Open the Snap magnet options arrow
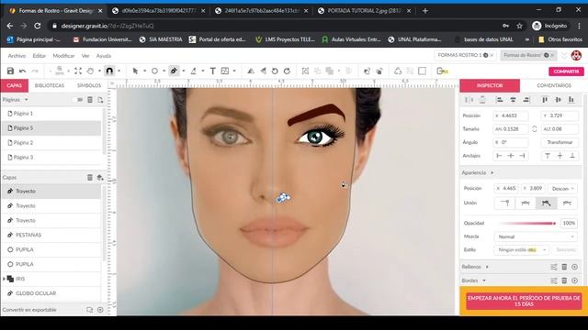Image resolution: width=588 pixels, height=330 pixels. click(119, 71)
